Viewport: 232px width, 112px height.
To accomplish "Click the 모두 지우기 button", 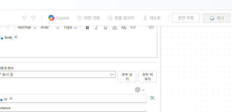I will (148, 77).
